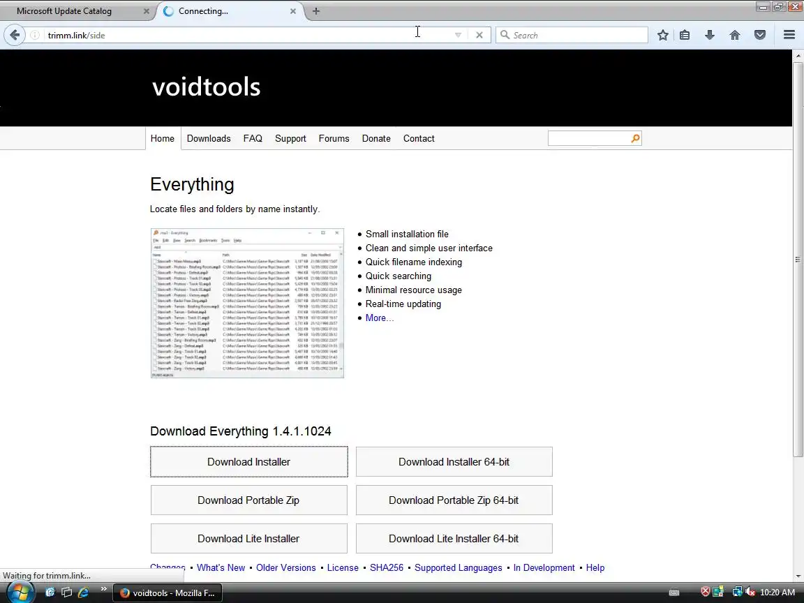Viewport: 804px width, 603px height.
Task: Click the voidtools site search box
Action: click(588, 138)
